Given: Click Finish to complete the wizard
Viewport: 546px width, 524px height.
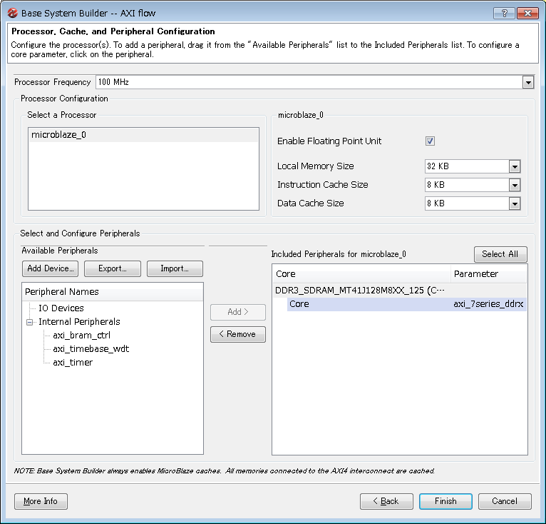Looking at the screenshot, I should [445, 501].
